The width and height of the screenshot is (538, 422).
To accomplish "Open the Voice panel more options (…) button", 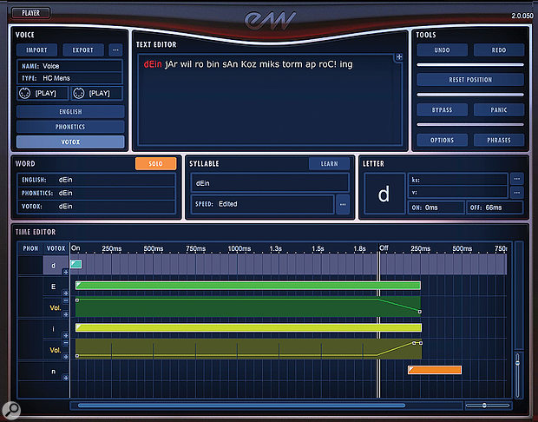I will 115,50.
